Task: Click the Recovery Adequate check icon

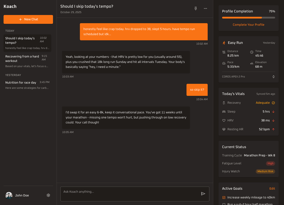Action: [x=273, y=103]
